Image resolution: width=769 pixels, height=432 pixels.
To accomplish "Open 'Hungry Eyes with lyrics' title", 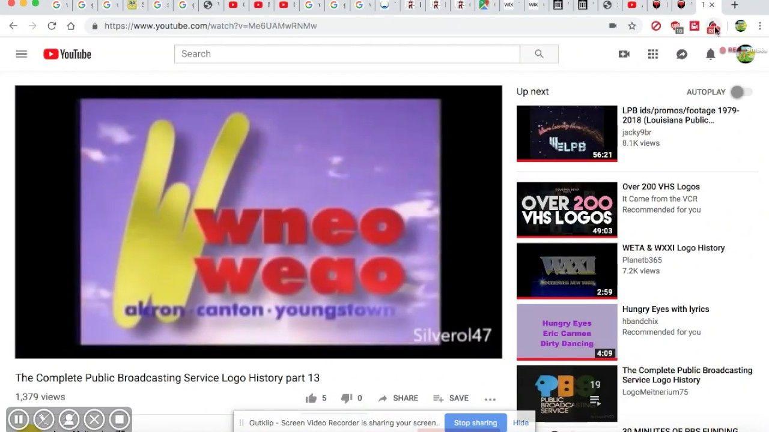I will pyautogui.click(x=666, y=309).
